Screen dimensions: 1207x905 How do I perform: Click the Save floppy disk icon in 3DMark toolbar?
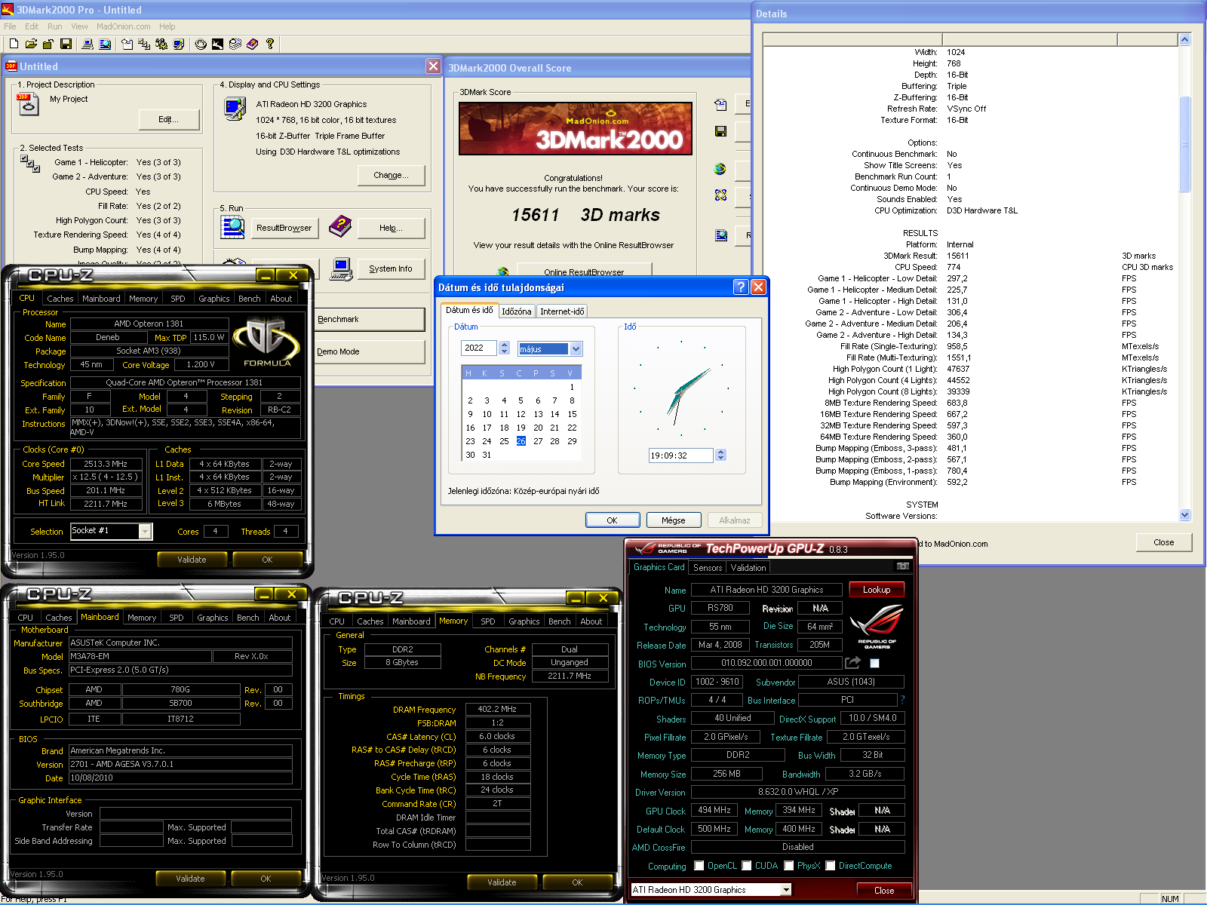tap(66, 44)
